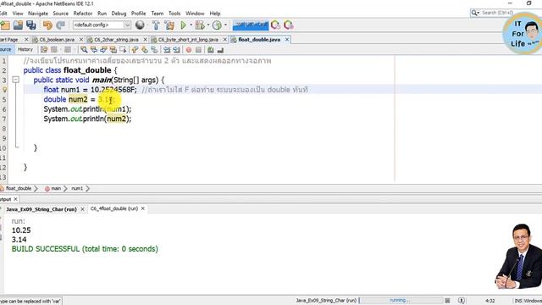The height and width of the screenshot is (305, 542).
Task: Click the notifications icon in the status bar
Action: coord(461,301)
